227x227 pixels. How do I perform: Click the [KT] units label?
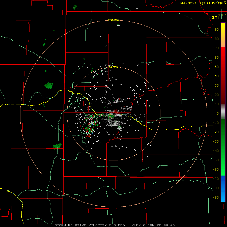[x=215, y=17]
